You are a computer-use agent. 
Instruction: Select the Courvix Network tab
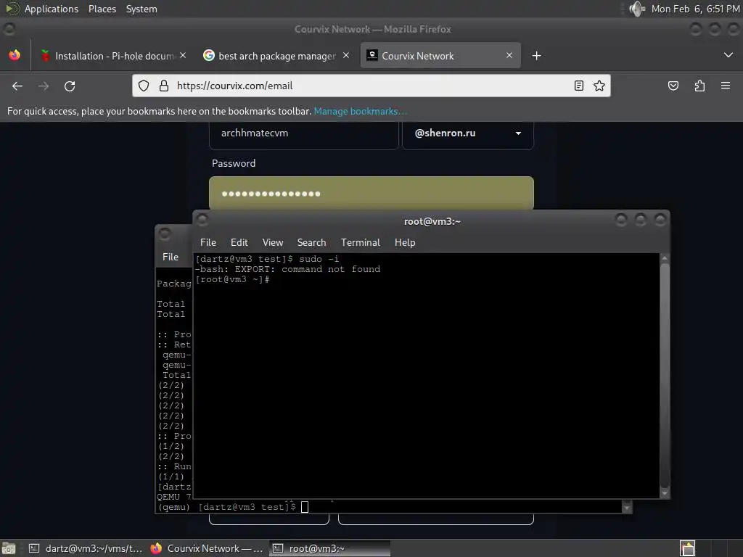(440, 56)
